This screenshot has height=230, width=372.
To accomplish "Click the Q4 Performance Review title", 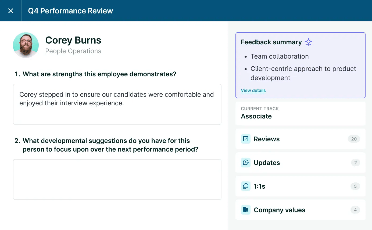I will click(70, 11).
